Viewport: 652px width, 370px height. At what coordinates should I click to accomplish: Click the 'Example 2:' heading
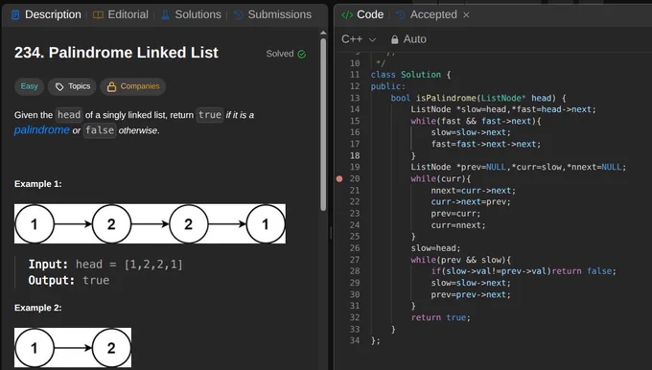point(37,308)
